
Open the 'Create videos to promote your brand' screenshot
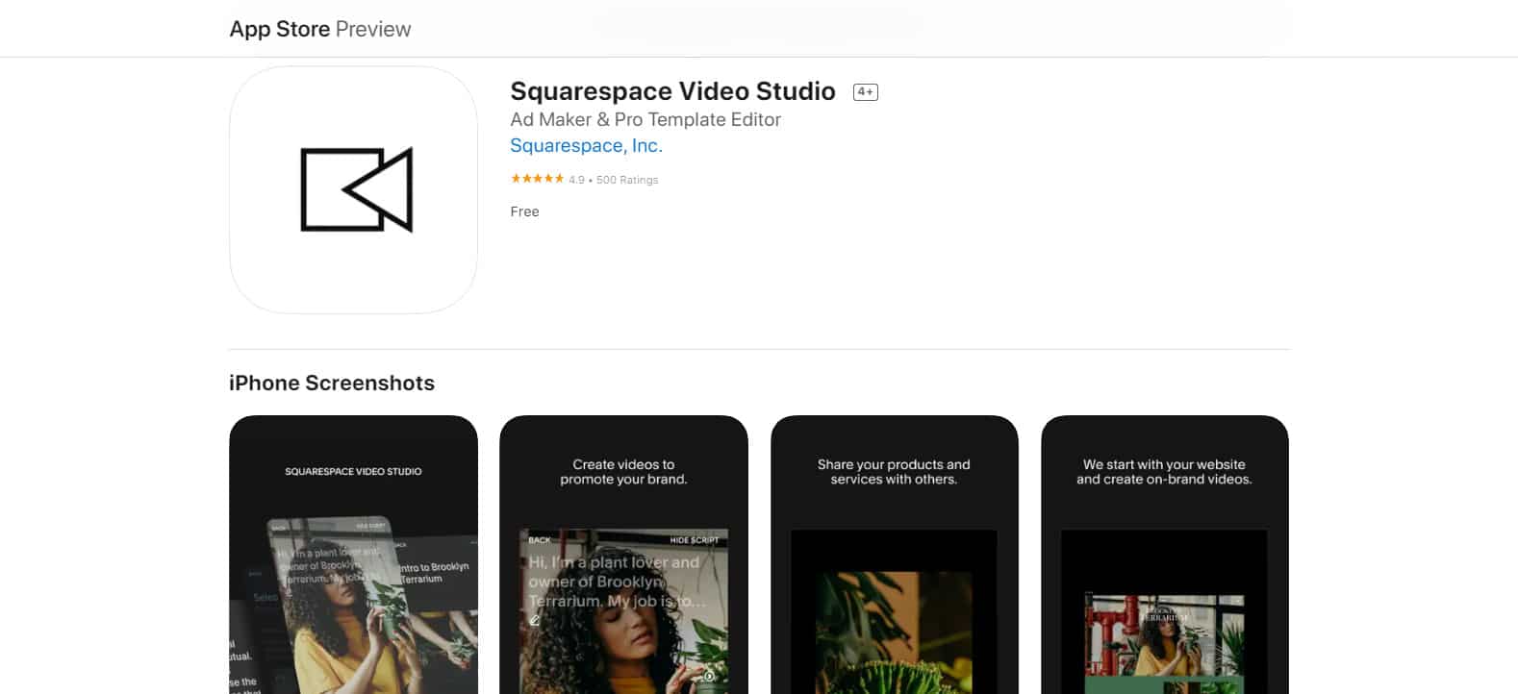click(x=623, y=555)
